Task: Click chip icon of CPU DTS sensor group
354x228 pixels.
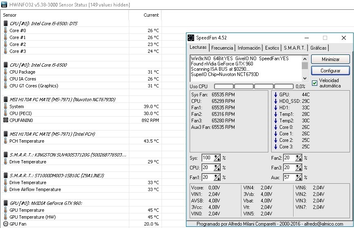Action: tap(6, 23)
